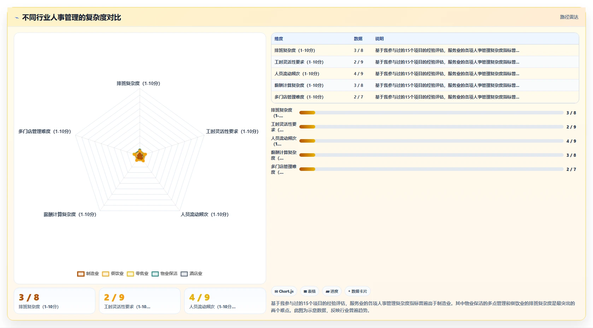Click the 说明 column header
This screenshot has width=593, height=328.
tap(379, 39)
